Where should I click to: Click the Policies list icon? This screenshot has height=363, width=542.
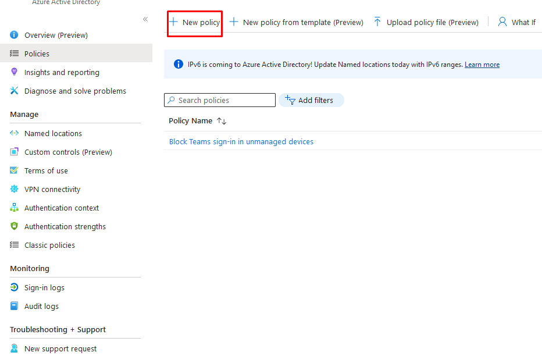coord(14,54)
